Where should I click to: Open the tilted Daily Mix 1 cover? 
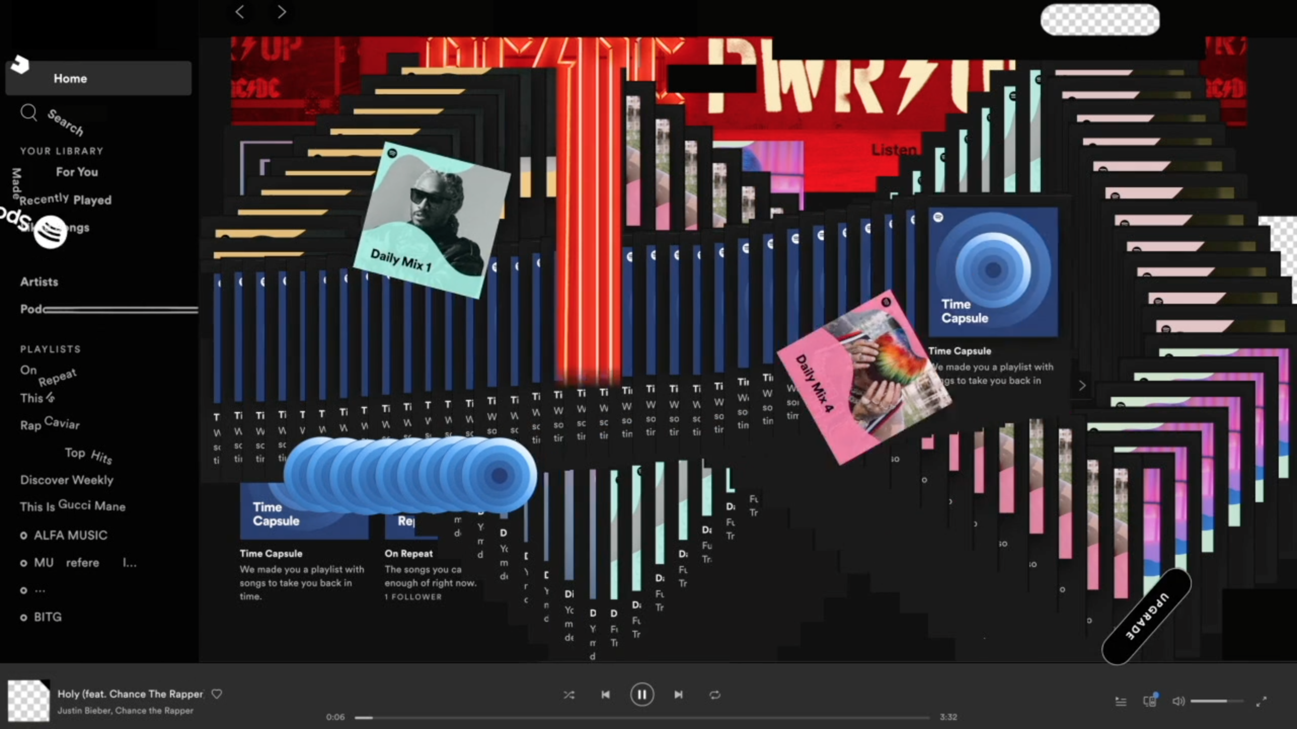click(432, 220)
